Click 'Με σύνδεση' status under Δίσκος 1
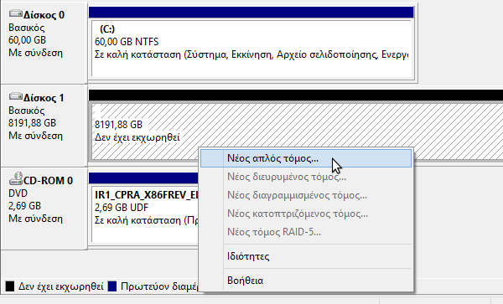The width and height of the screenshot is (503, 304). point(35,136)
